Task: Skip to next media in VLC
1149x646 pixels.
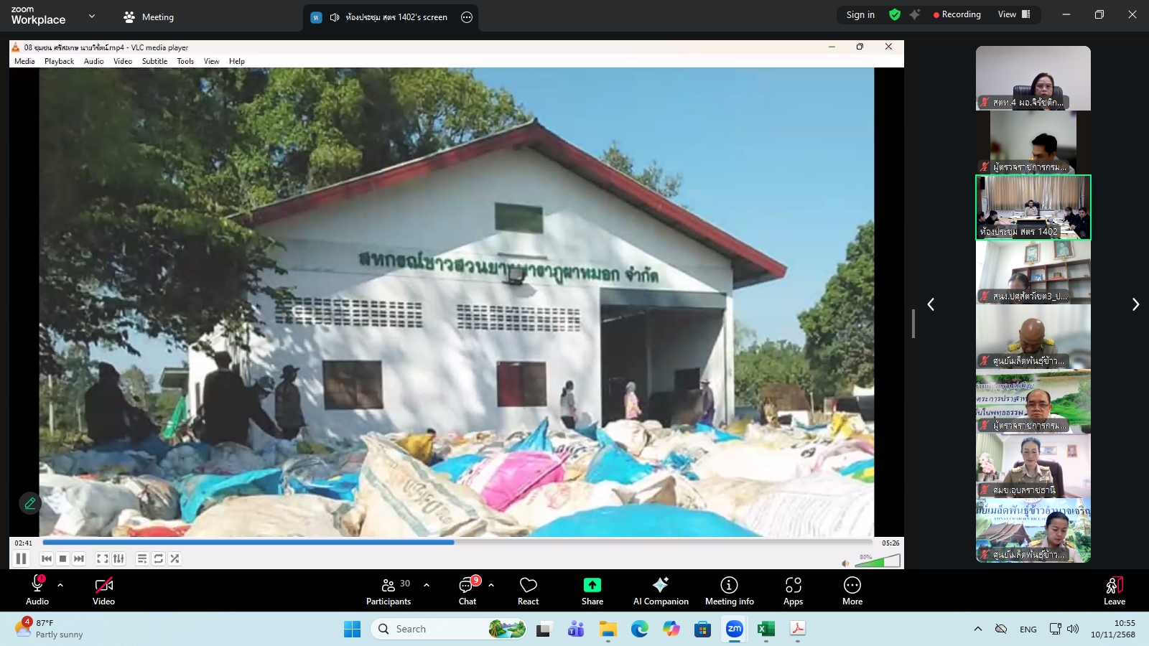Action: 79,558
